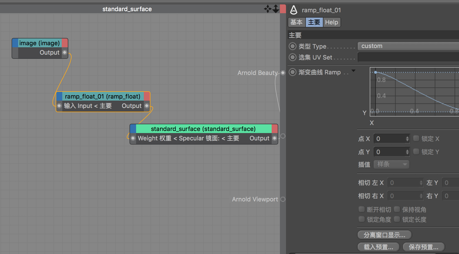
Task: Switch to the 主要 tab
Action: click(x=314, y=22)
